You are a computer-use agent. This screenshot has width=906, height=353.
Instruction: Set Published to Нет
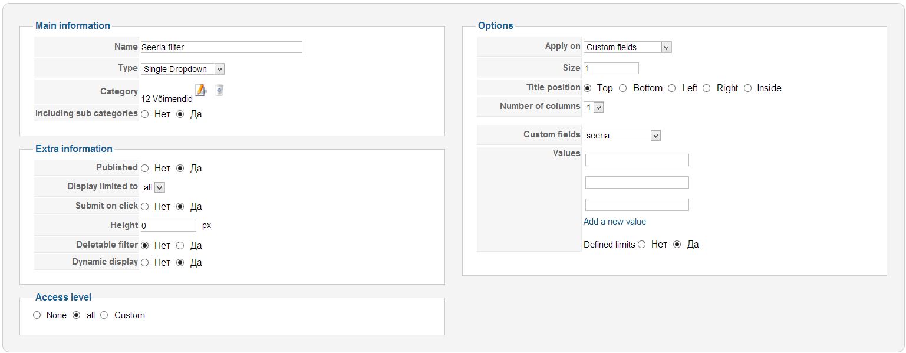click(145, 169)
